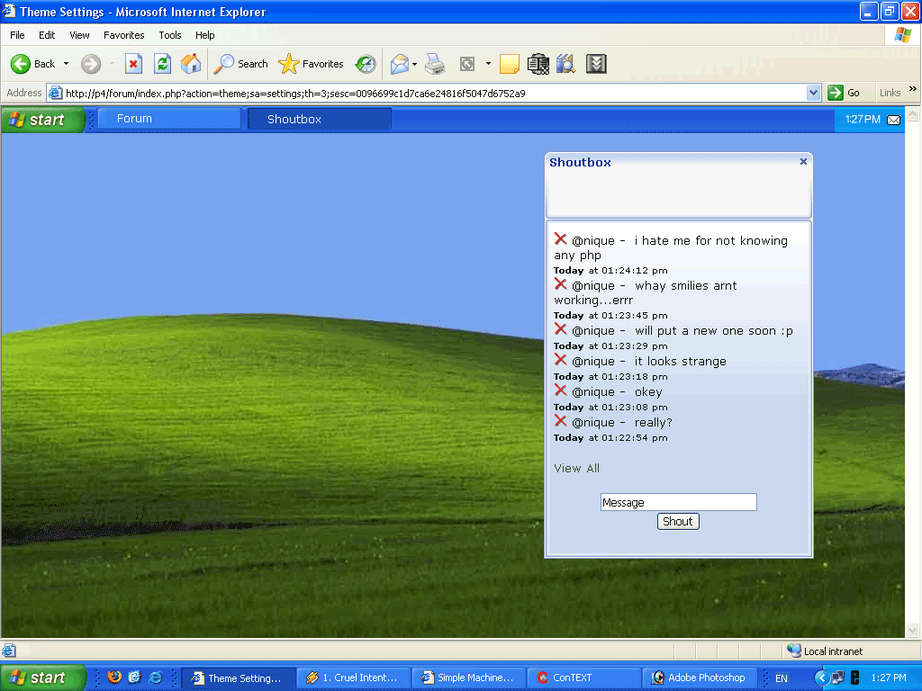The image size is (922, 691).
Task: Open the Address bar dropdown list
Action: [x=813, y=93]
